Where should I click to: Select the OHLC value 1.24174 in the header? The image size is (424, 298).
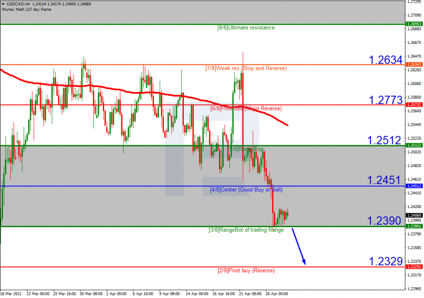coord(54,4)
